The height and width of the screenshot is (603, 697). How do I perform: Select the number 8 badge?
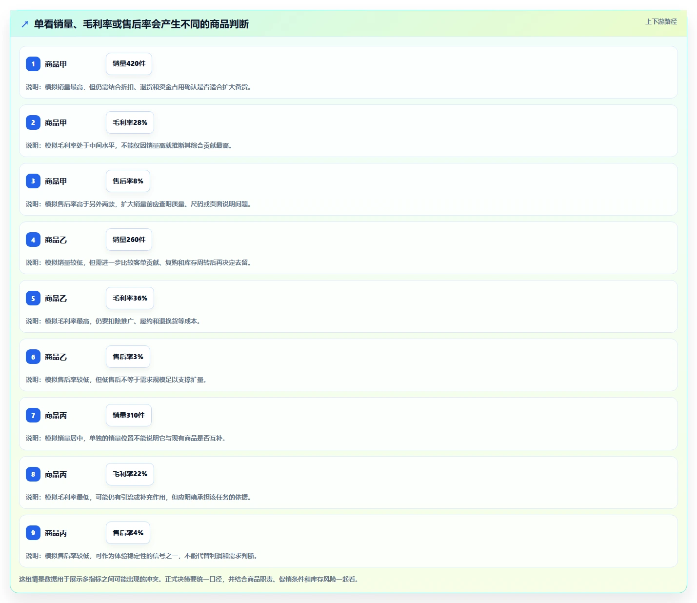coord(33,474)
